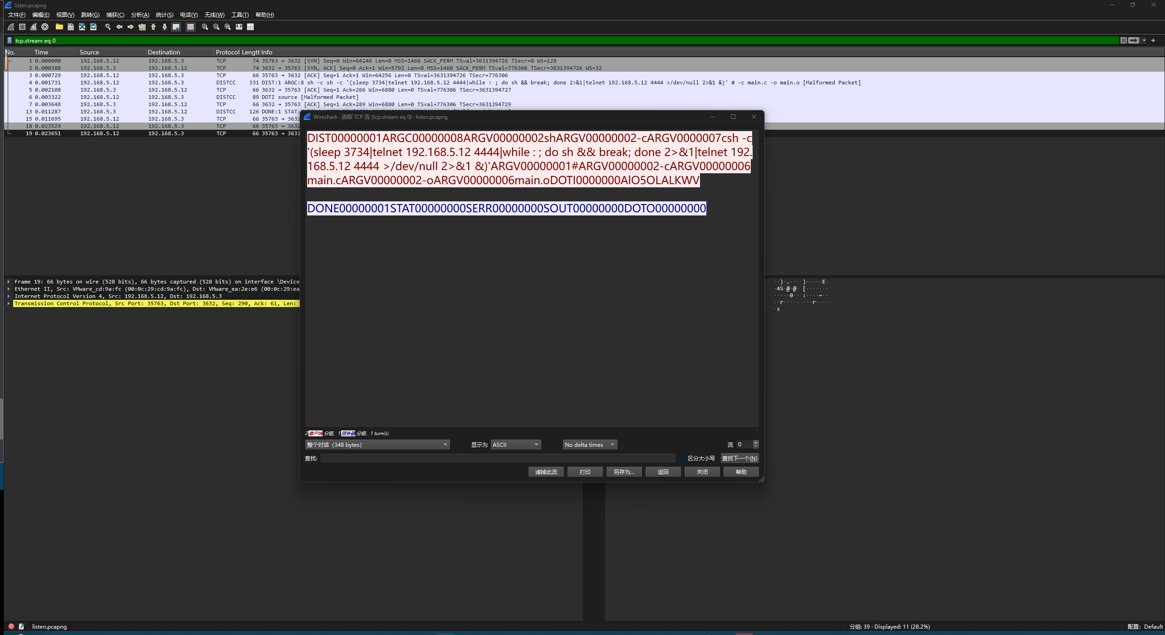Click the 查找 search input field
This screenshot has width=1165, height=635.
coord(498,458)
